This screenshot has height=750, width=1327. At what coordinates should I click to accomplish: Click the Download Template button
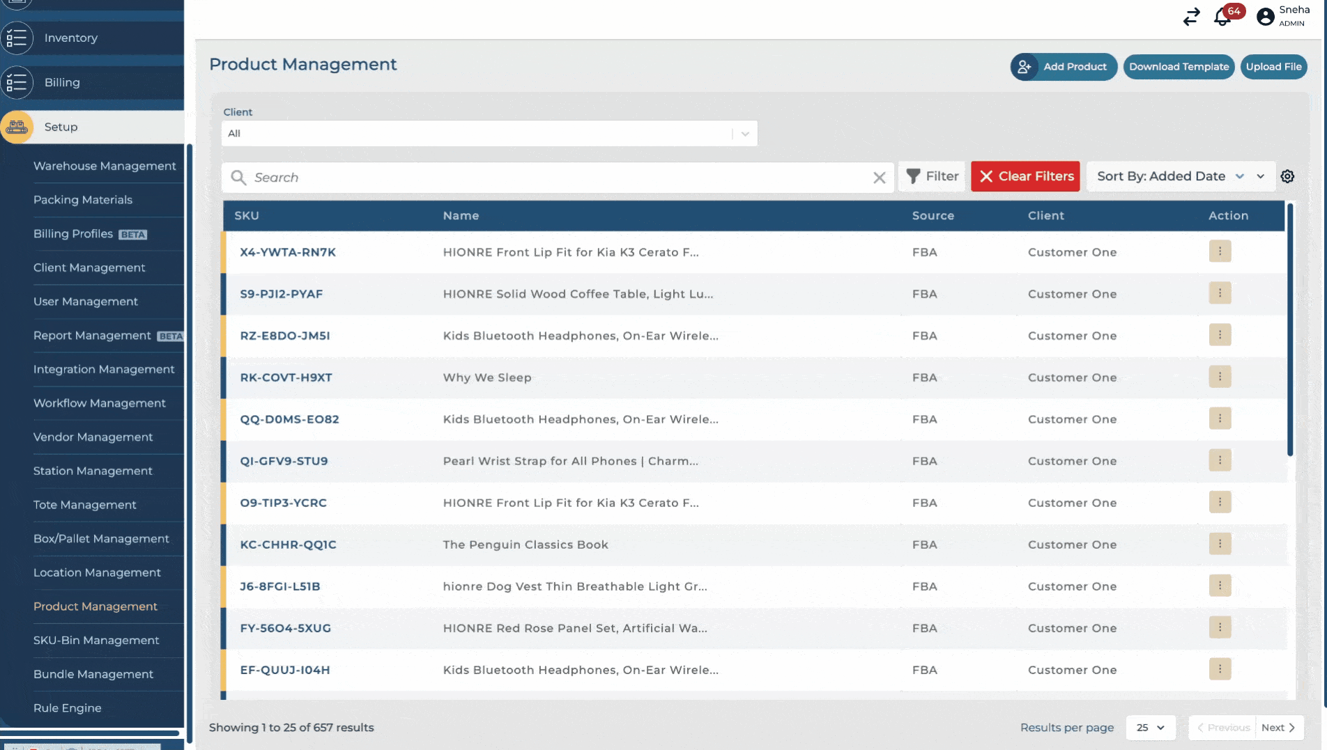click(x=1179, y=67)
